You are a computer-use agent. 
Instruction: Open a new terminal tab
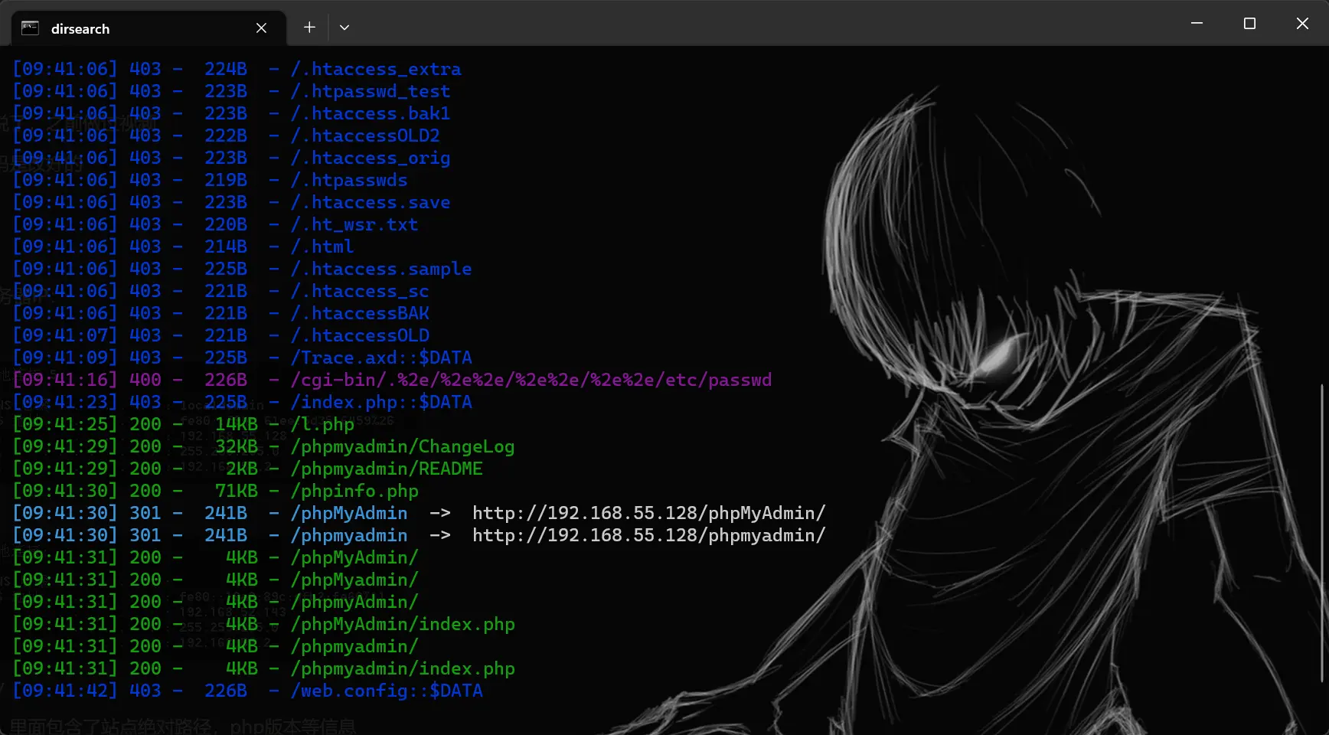(x=309, y=28)
